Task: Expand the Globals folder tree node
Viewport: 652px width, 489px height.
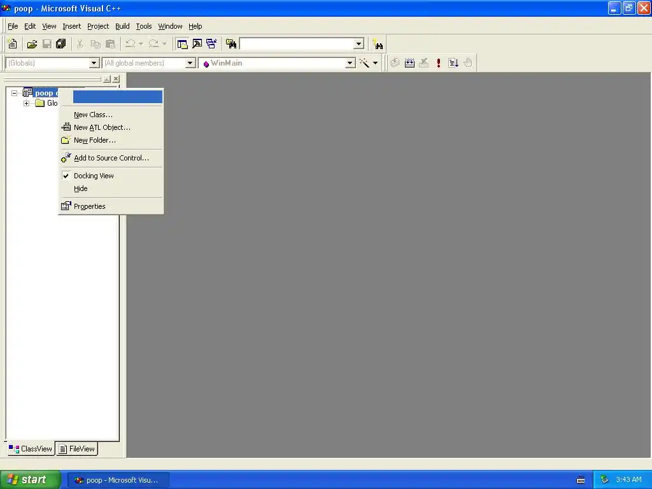Action: tap(26, 103)
